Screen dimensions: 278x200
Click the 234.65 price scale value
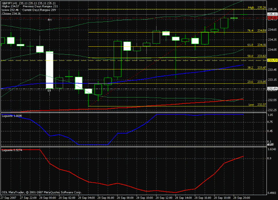(x=273, y=30)
